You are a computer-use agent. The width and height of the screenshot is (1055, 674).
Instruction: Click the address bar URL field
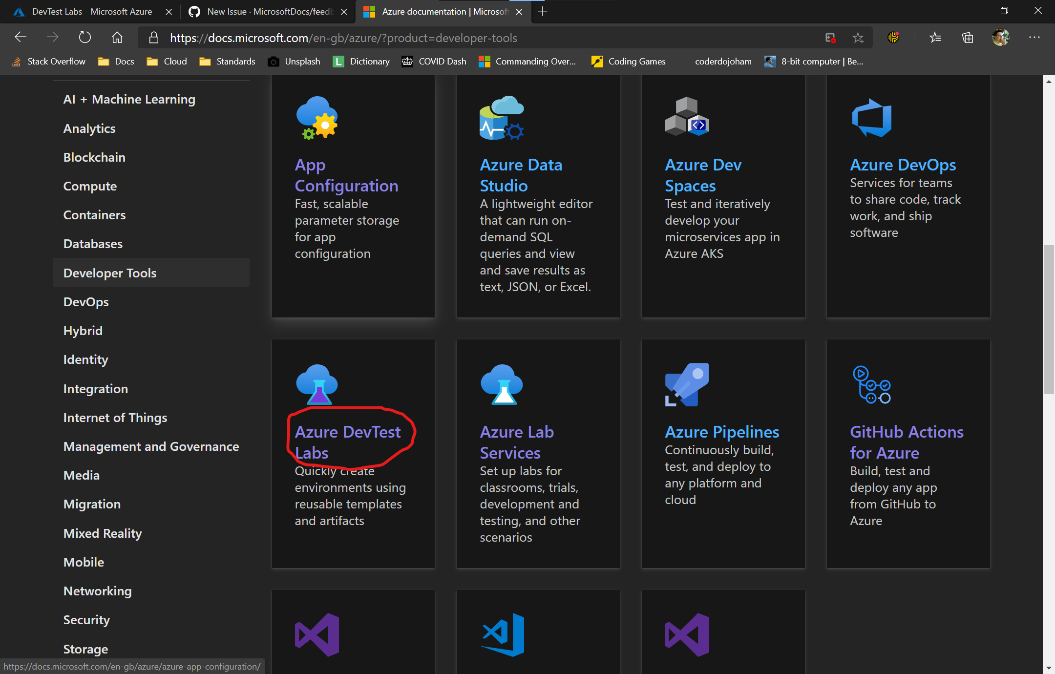pyautogui.click(x=488, y=38)
